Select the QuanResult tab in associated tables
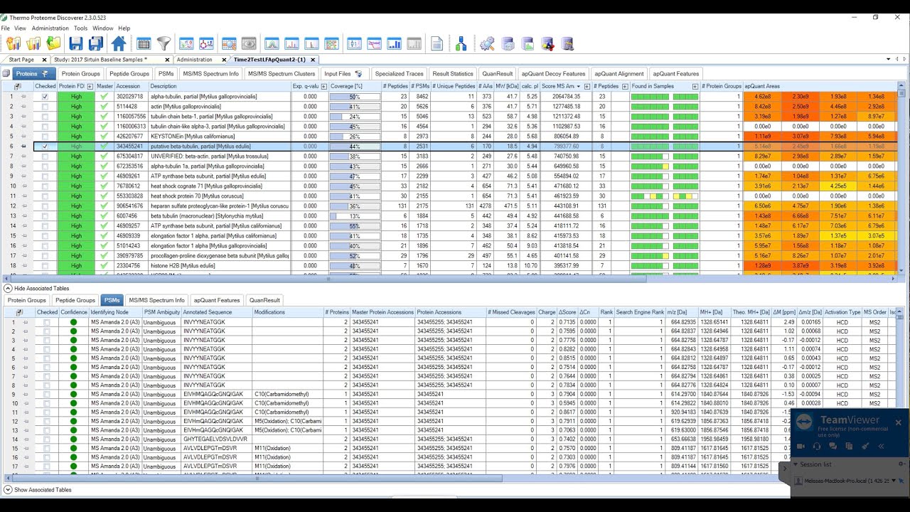 [x=264, y=300]
